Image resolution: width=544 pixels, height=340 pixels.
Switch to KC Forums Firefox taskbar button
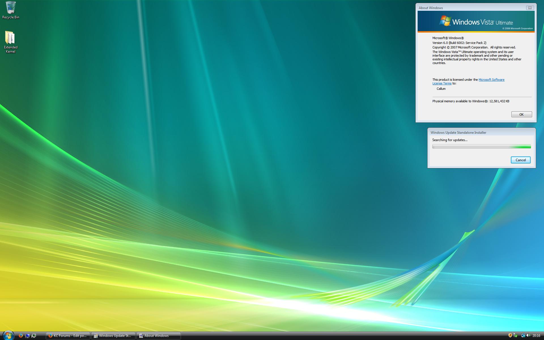point(68,336)
